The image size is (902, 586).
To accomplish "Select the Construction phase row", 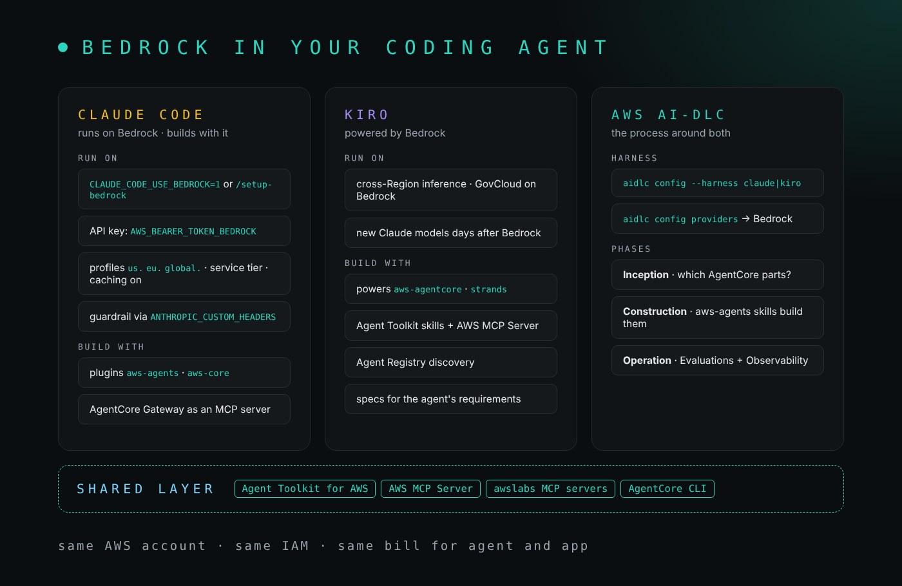I will (x=718, y=317).
